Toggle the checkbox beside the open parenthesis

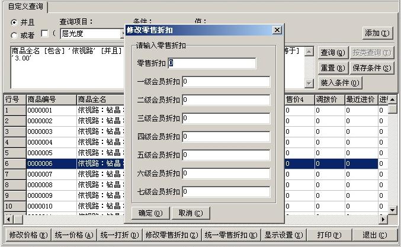coord(44,33)
